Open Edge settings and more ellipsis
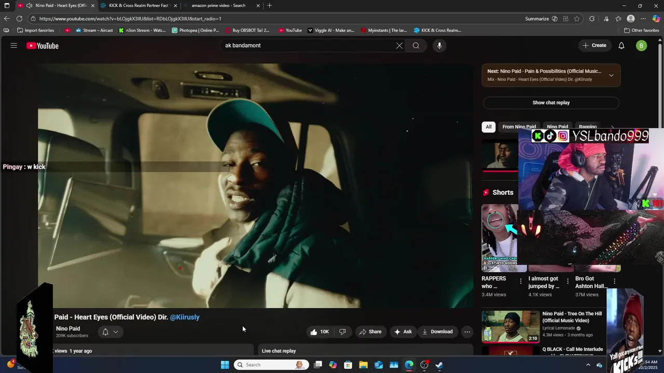The height and width of the screenshot is (373, 664). click(x=643, y=19)
